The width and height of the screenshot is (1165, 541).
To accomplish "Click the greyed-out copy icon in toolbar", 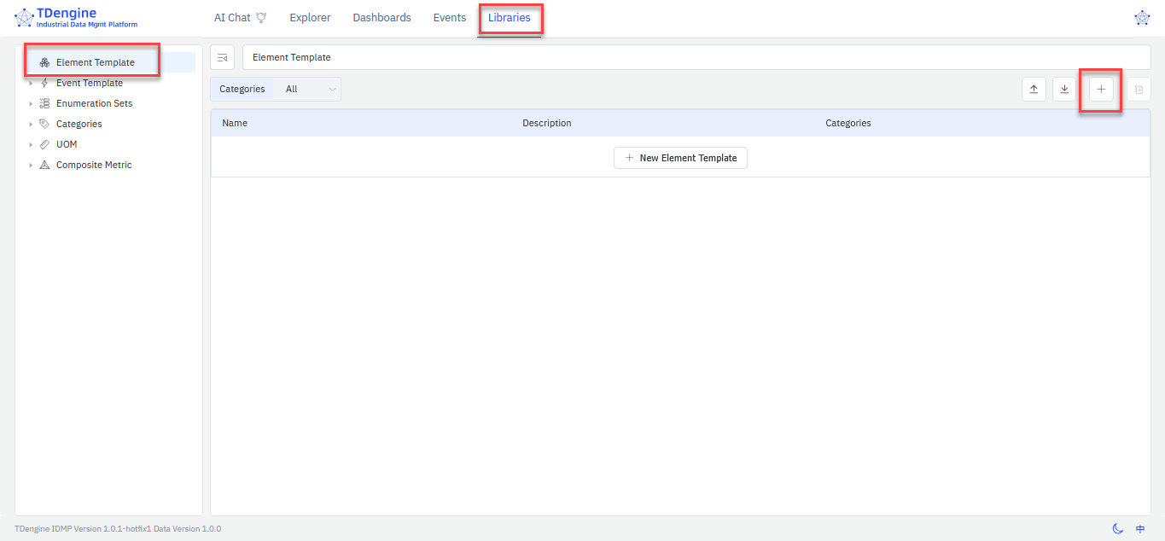I will point(1139,90).
